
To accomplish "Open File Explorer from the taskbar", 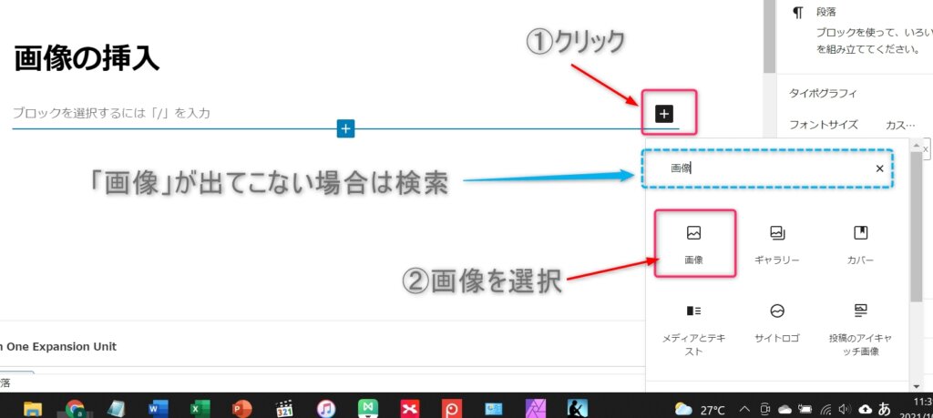I will tap(33, 409).
